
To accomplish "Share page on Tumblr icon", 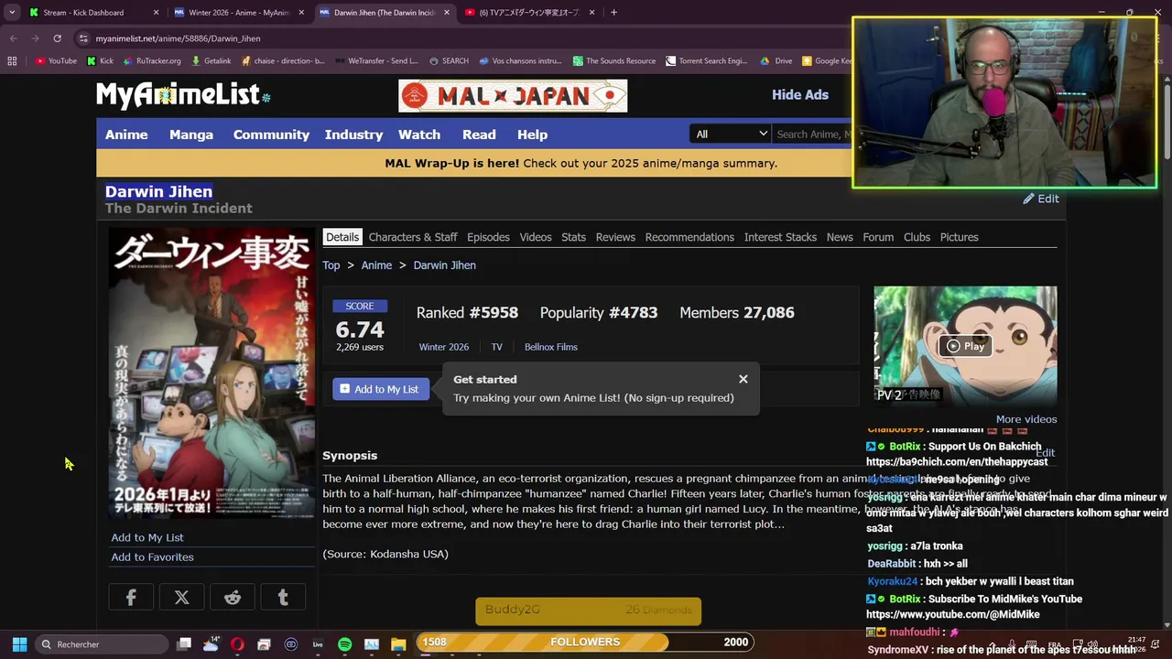I will [x=283, y=598].
